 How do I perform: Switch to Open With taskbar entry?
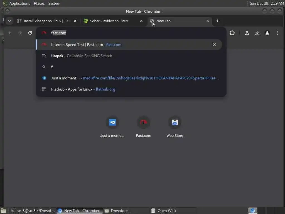pos(173,211)
